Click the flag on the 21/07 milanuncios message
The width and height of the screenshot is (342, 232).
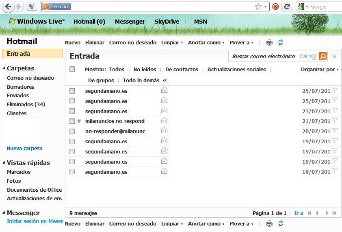pyautogui.click(x=335, y=120)
